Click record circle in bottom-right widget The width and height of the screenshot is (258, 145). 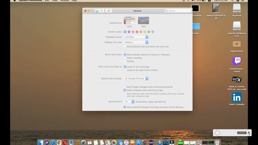[x=217, y=133]
